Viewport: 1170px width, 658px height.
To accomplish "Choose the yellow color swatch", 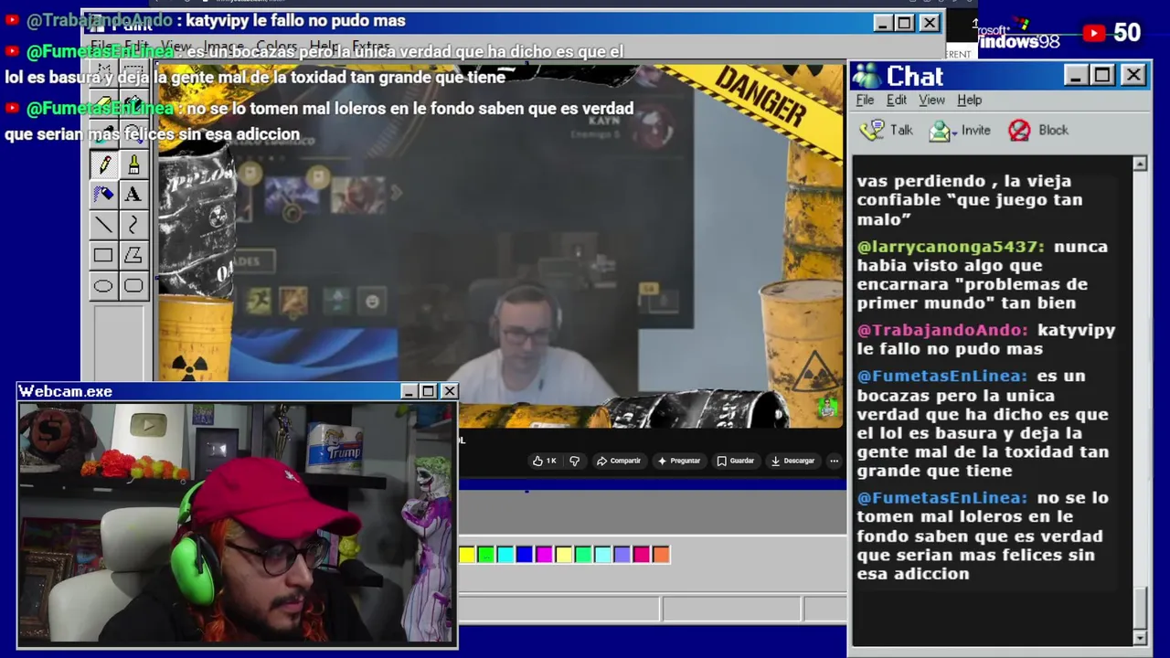I will click(x=467, y=554).
